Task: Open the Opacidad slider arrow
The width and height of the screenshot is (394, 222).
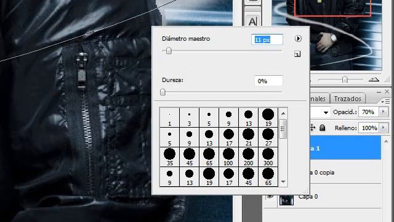Action: [x=384, y=112]
